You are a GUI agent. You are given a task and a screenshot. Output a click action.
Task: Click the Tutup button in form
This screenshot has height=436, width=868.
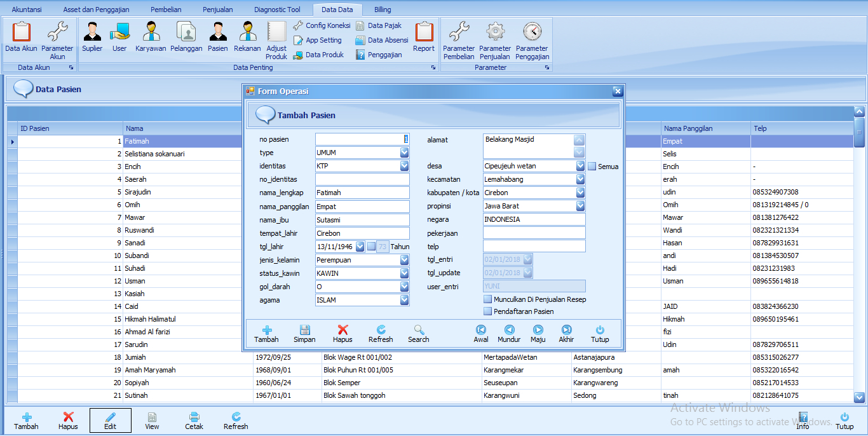coord(600,334)
